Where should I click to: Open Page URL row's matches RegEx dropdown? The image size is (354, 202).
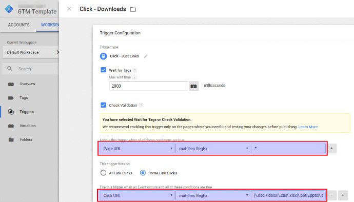click(213, 149)
